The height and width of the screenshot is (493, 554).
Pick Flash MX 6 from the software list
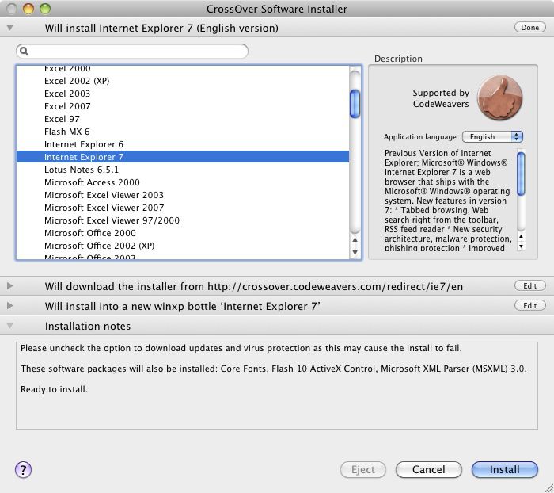pyautogui.click(x=67, y=132)
